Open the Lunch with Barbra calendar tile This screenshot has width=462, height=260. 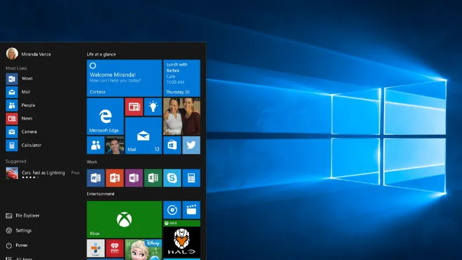pyautogui.click(x=182, y=78)
